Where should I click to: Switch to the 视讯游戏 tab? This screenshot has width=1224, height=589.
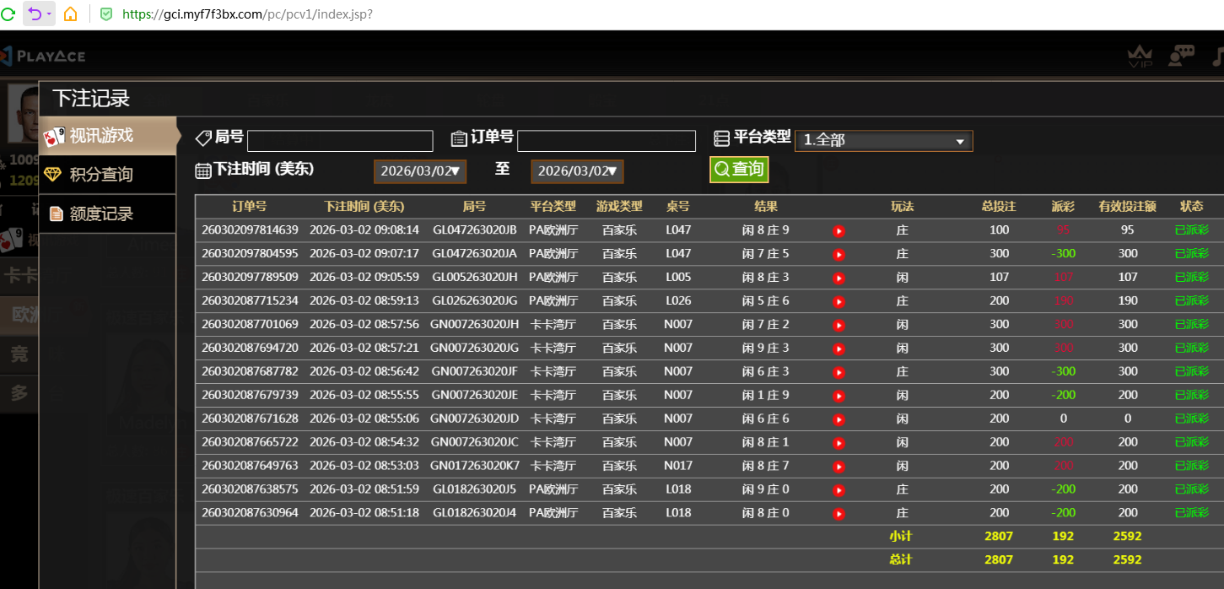coord(101,136)
